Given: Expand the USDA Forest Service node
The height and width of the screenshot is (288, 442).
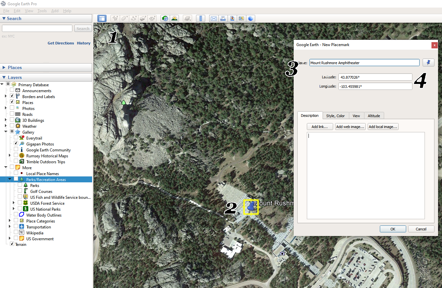Looking at the screenshot, I should (13, 203).
